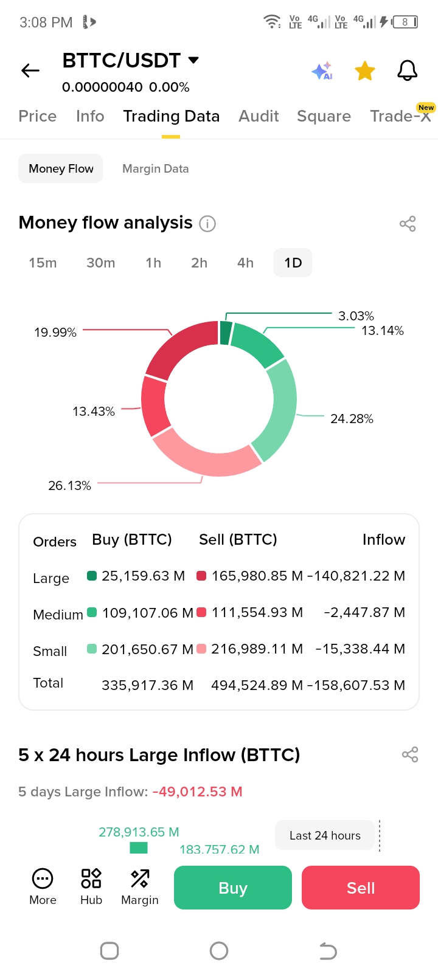The image size is (438, 980).
Task: Select the 4h timeframe
Action: (x=245, y=263)
